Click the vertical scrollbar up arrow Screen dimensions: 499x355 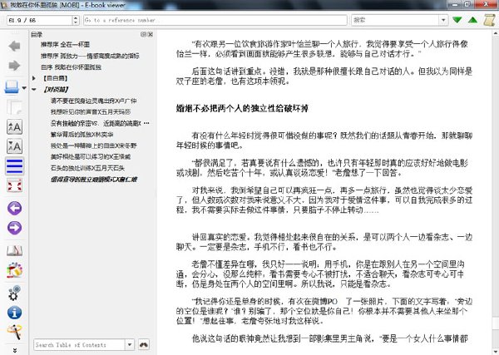pyautogui.click(x=496, y=32)
